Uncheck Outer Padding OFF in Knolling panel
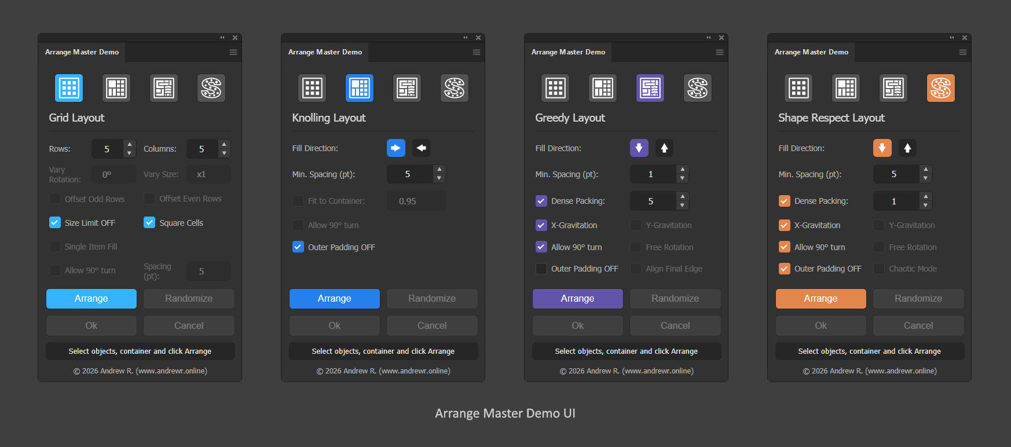The width and height of the screenshot is (1011, 447). point(298,247)
